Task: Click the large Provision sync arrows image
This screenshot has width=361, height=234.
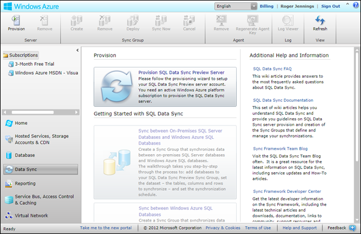Action: [x=117, y=87]
